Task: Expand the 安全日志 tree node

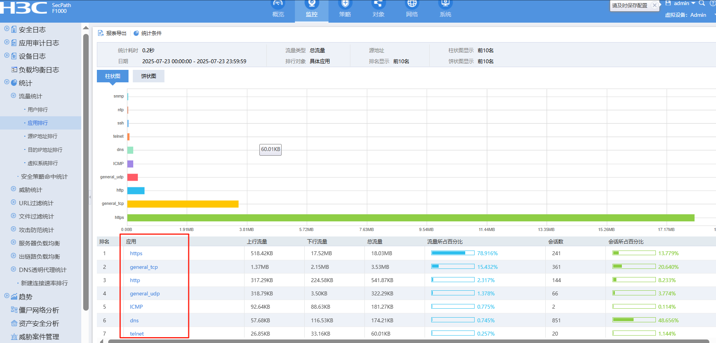Action: [7, 29]
